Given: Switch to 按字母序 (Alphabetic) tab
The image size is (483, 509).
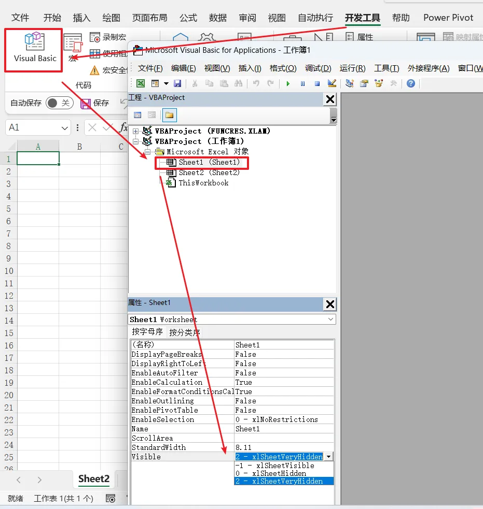Looking at the screenshot, I should coord(147,331).
